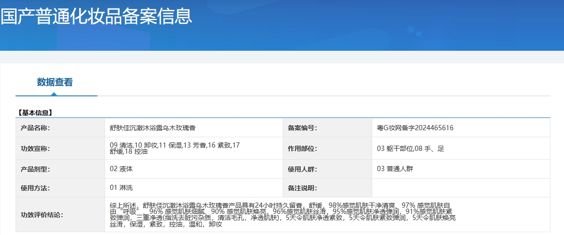564x235 pixels.
Task: Click the 备注说明 label cell
Action: click(302, 188)
